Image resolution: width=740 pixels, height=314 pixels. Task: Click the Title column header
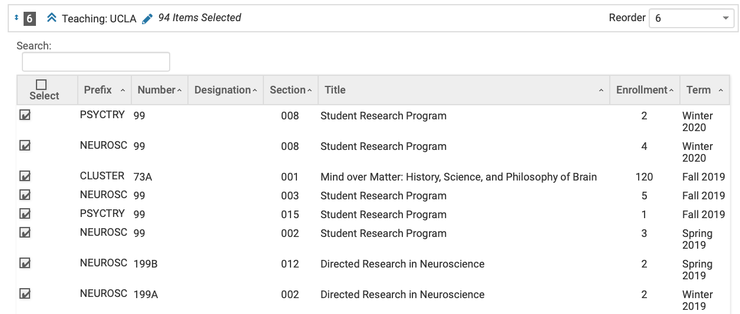tap(335, 90)
